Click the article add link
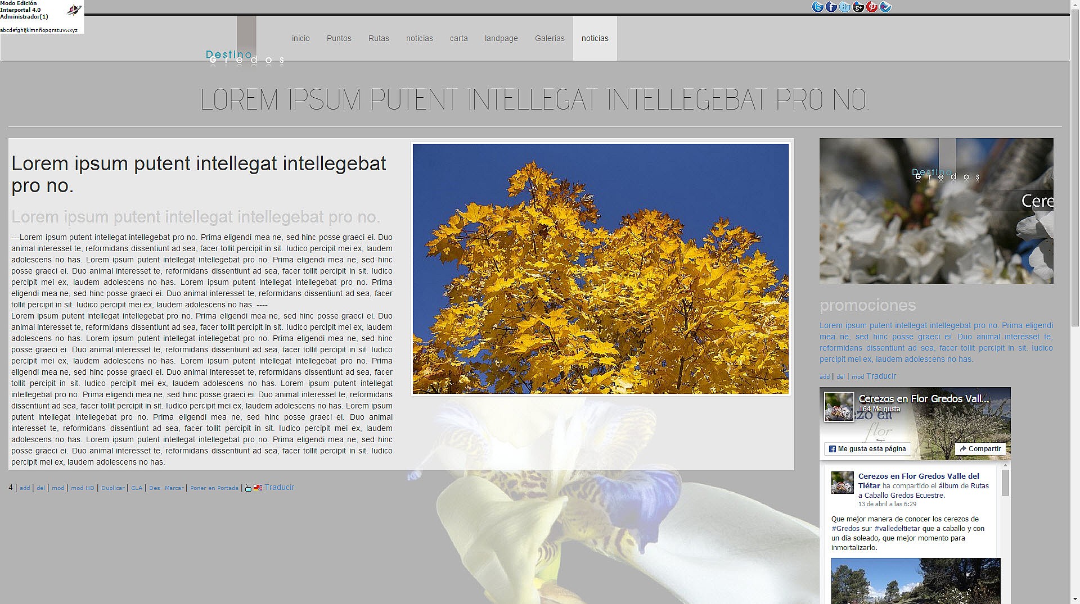The image size is (1080, 604). 25,488
